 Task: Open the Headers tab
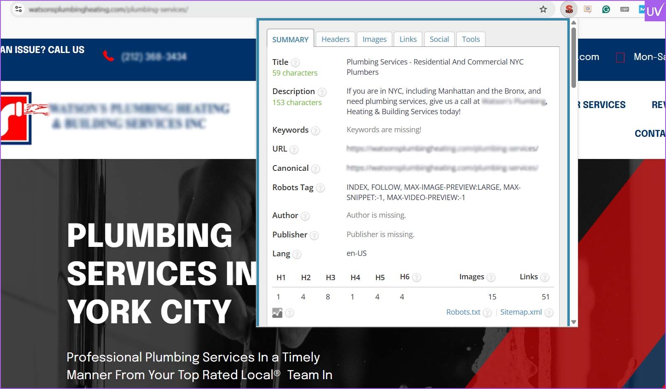pos(335,39)
